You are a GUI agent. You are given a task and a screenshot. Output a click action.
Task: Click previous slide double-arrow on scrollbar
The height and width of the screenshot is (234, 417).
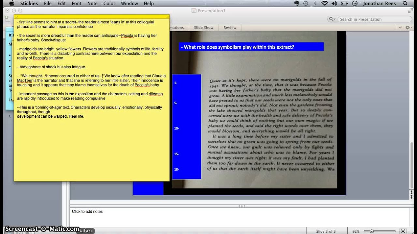click(411, 192)
